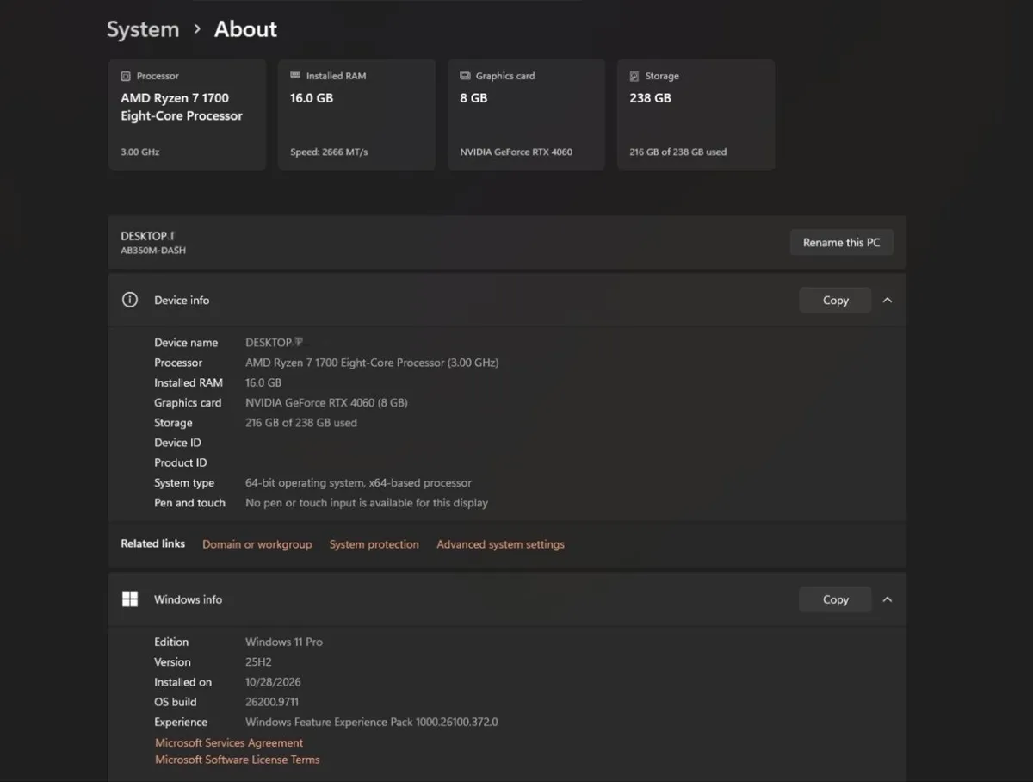Open Advanced system settings link
The image size is (1033, 782).
(x=501, y=544)
